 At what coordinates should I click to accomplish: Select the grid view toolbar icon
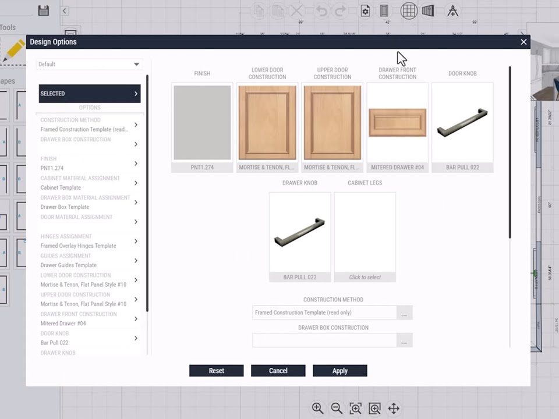[409, 10]
